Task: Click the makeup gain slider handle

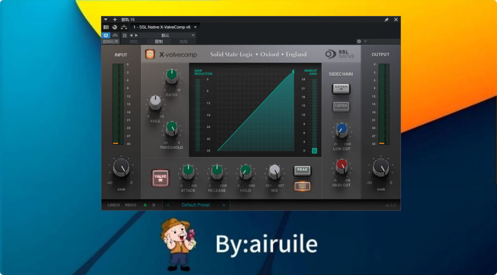Action: pyautogui.click(x=315, y=151)
